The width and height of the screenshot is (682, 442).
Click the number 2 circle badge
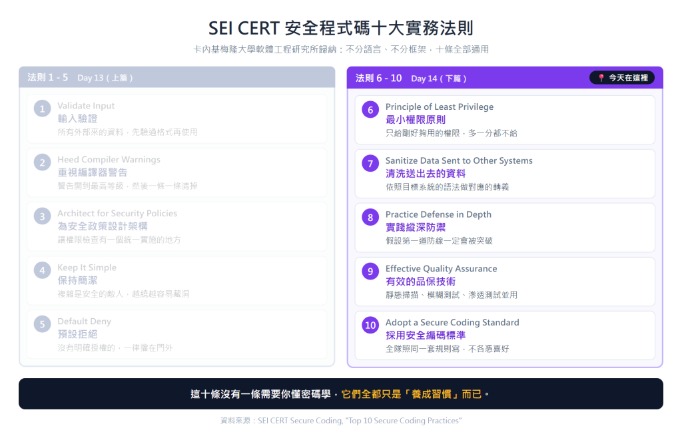pos(42,162)
